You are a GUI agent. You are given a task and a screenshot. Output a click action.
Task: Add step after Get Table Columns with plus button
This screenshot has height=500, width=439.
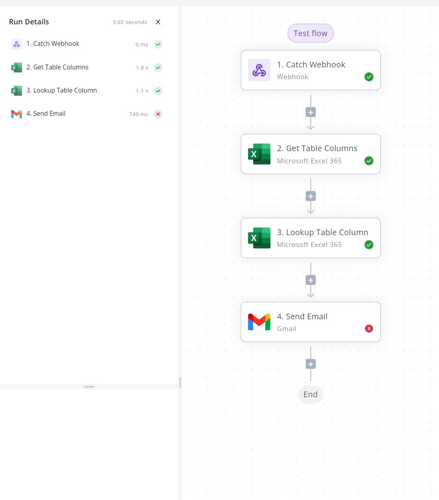pyautogui.click(x=311, y=196)
